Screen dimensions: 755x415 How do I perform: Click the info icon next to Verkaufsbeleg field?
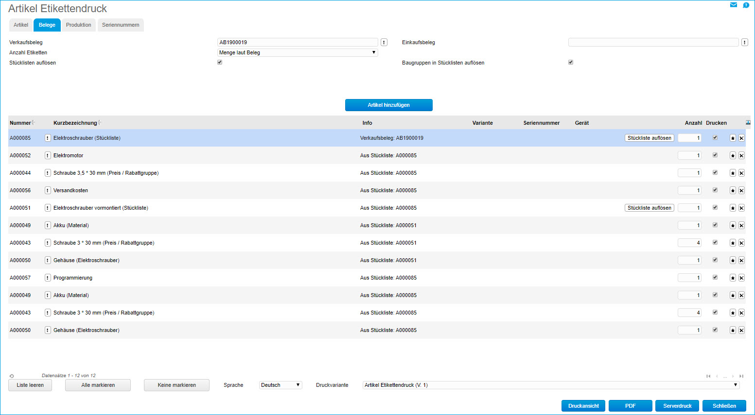click(384, 42)
